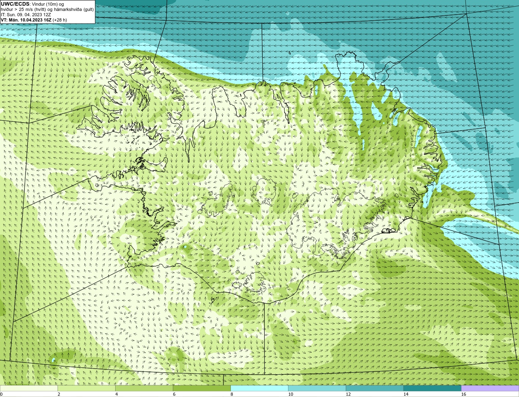Click the '10' tick label on the color scale

tap(290, 394)
